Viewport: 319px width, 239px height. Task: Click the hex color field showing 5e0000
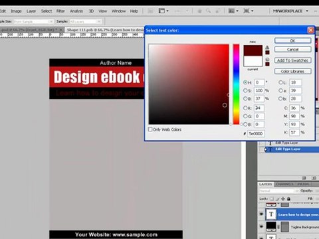point(256,133)
